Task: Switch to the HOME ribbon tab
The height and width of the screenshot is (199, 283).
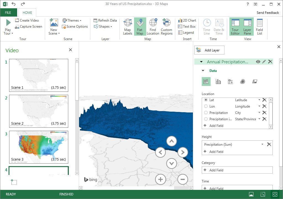Action: tap(27, 12)
